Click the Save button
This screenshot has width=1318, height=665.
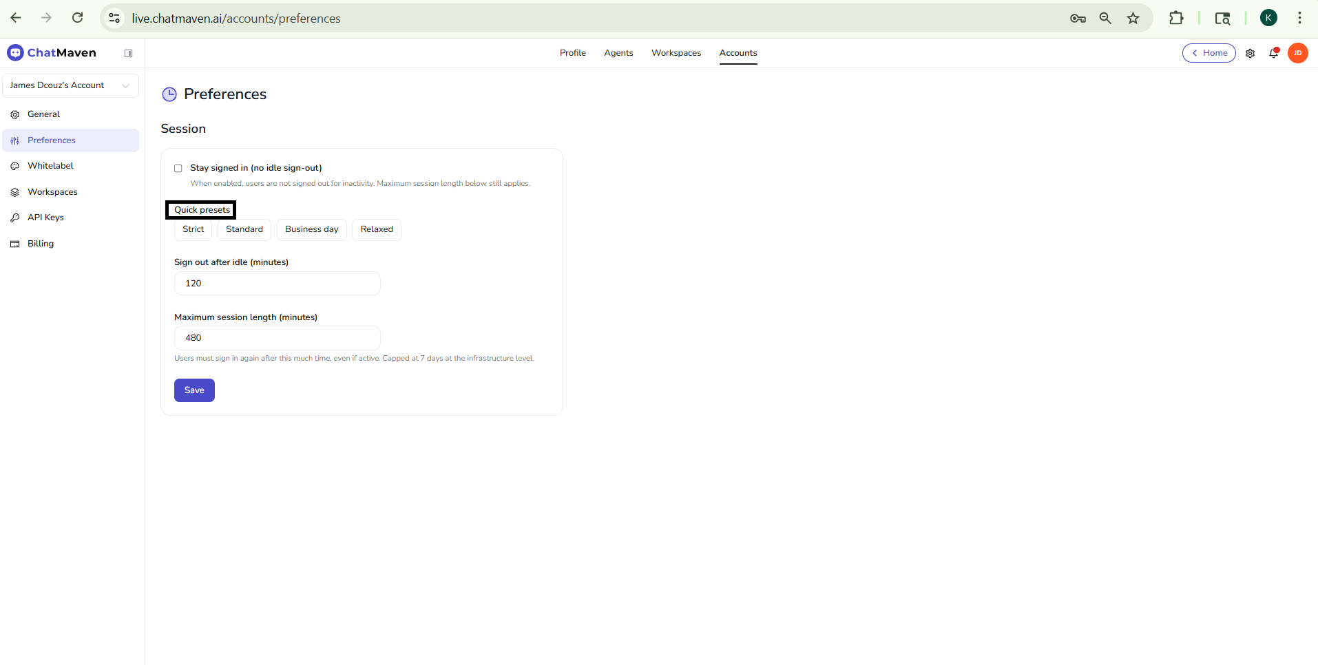coord(194,390)
